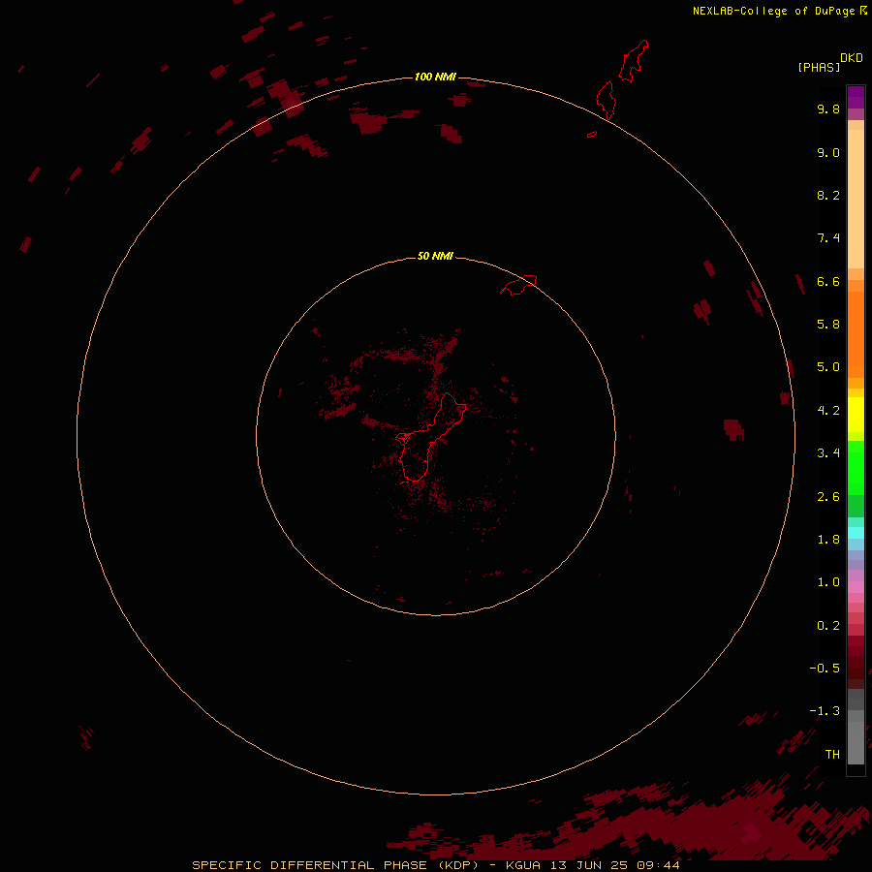This screenshot has width=872, height=872.
Task: Click the purple top segment of color bar
Action: pos(856,97)
